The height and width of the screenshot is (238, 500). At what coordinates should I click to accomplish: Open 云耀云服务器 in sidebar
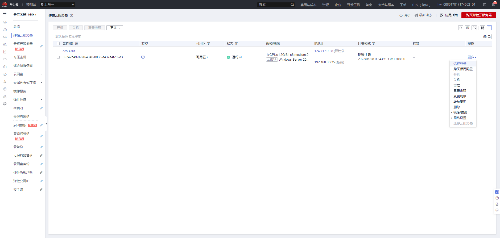coord(23,44)
